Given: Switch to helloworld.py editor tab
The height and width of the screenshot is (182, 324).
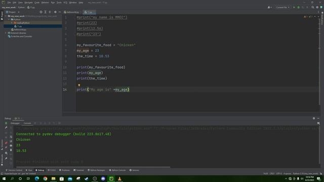Looking at the screenshot, I should click(x=72, y=12).
